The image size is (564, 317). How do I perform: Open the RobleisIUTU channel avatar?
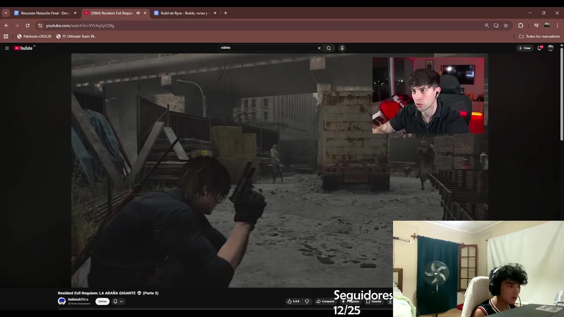(x=62, y=301)
